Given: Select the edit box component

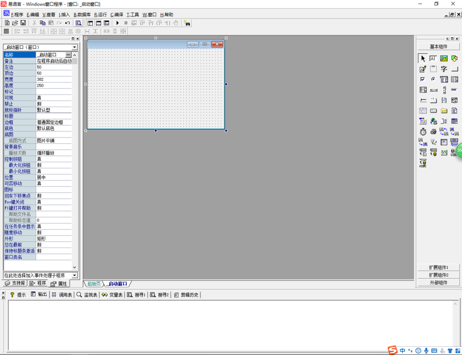Looking at the screenshot, I should tap(433, 59).
